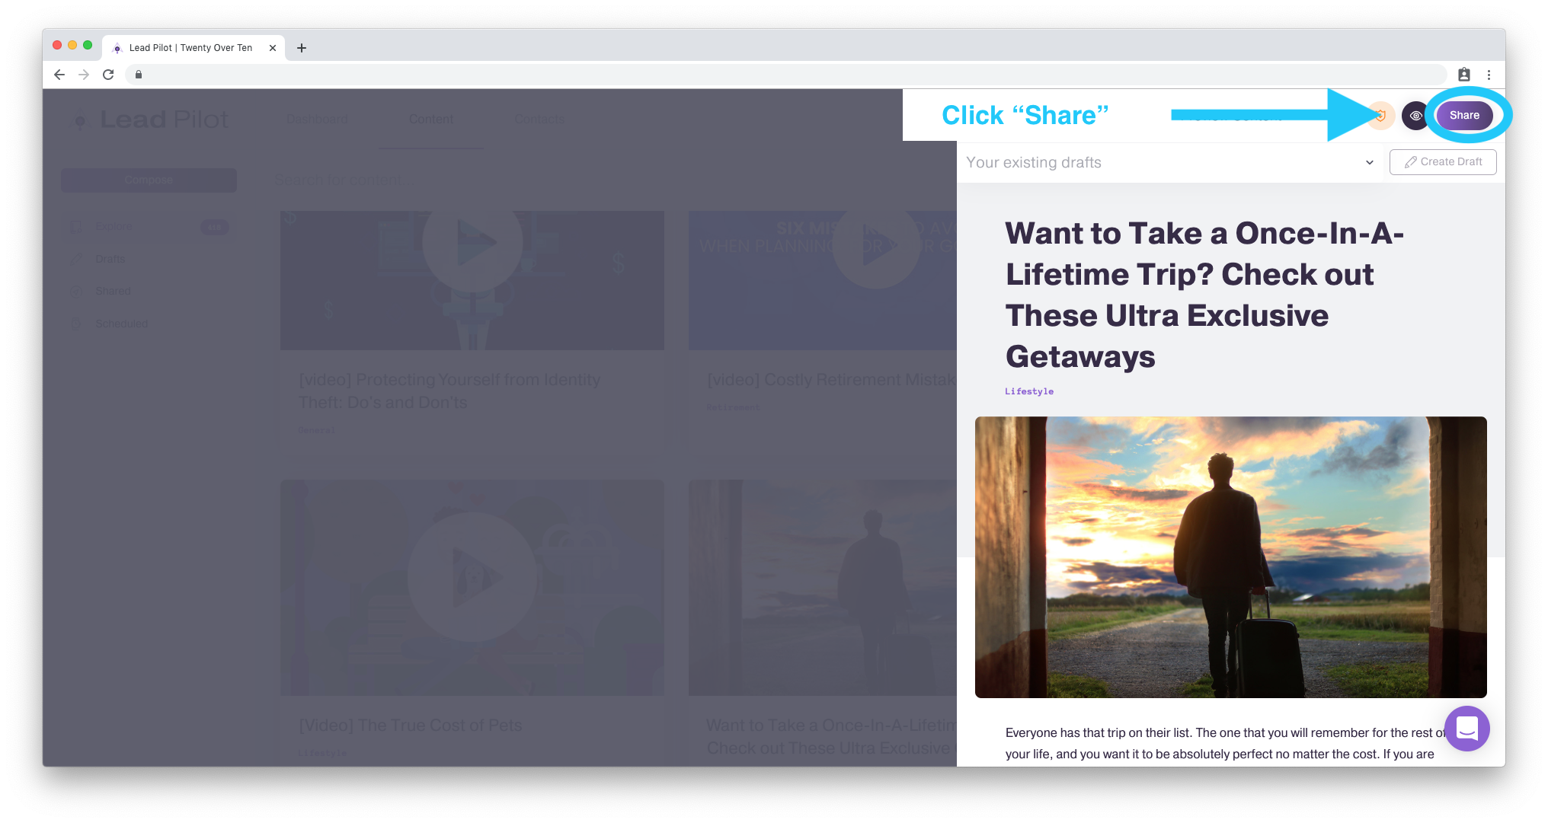Close the Lead Pilot browser tab
The image size is (1548, 823).
tap(273, 48)
